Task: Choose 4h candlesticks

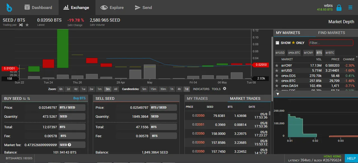Action: [x=179, y=89]
